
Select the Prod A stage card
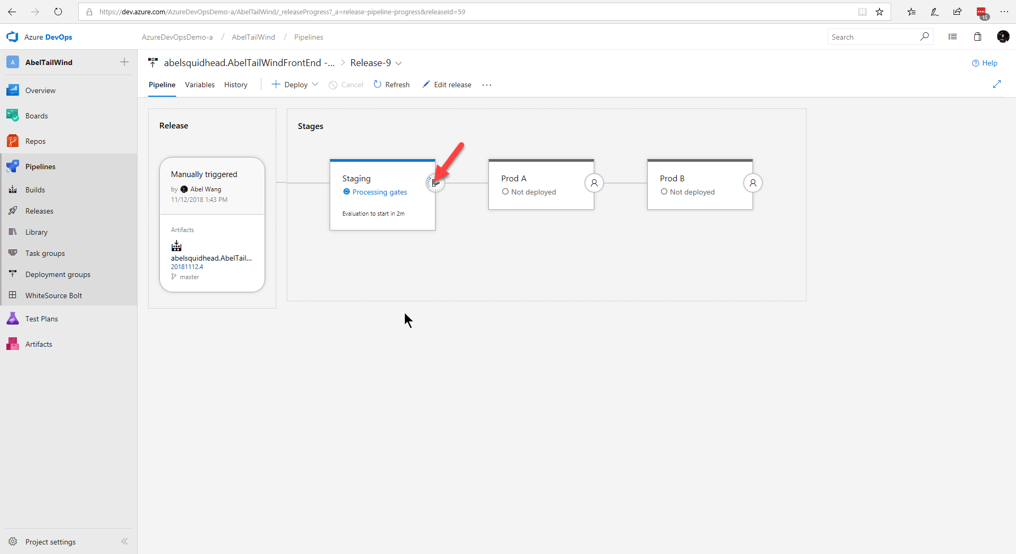(x=541, y=184)
